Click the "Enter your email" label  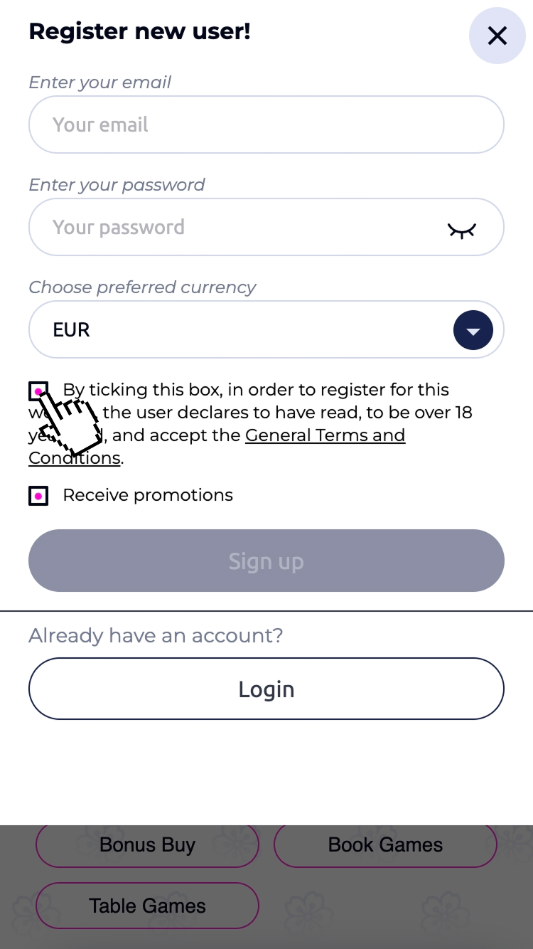100,83
